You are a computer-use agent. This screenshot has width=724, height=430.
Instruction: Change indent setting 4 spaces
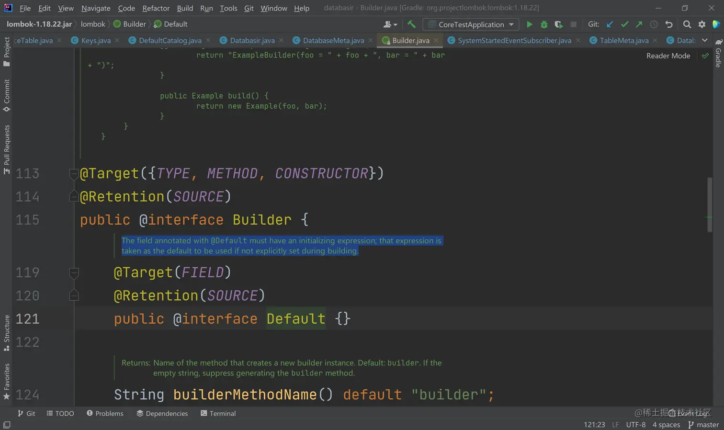click(x=666, y=425)
